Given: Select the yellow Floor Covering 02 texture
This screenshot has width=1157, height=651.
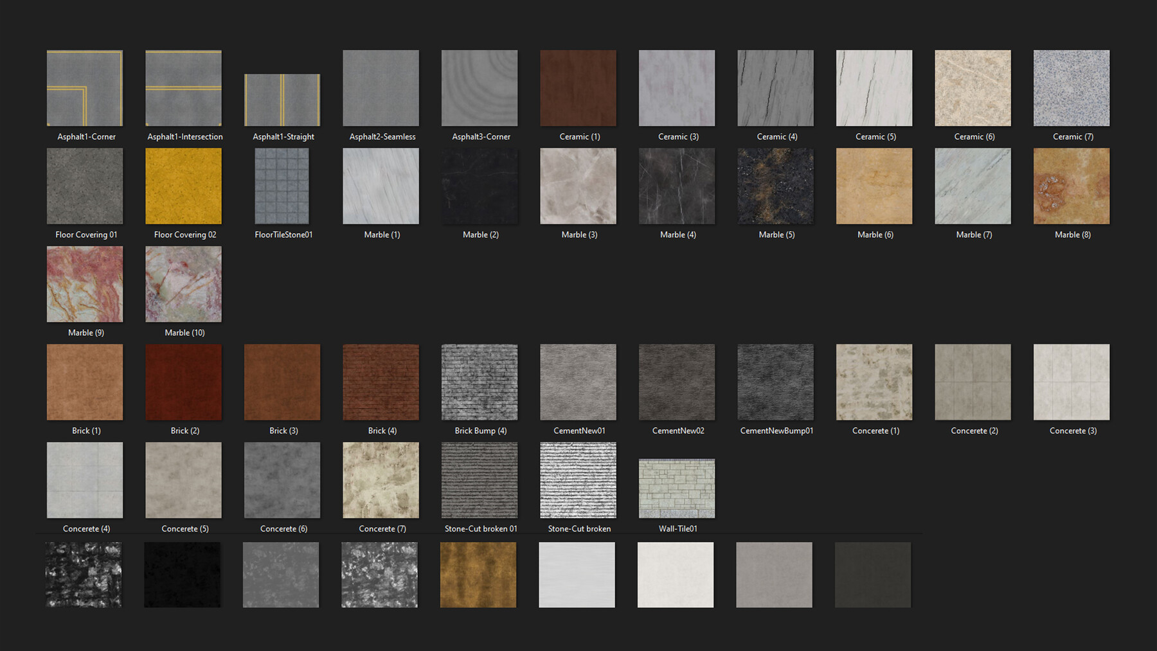Looking at the screenshot, I should (184, 186).
